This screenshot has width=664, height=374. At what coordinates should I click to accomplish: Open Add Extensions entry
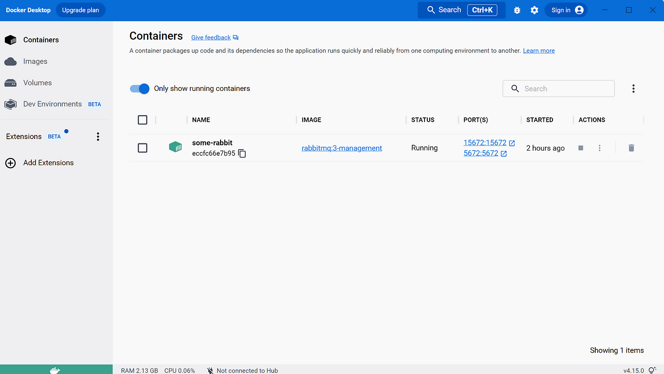pyautogui.click(x=48, y=163)
